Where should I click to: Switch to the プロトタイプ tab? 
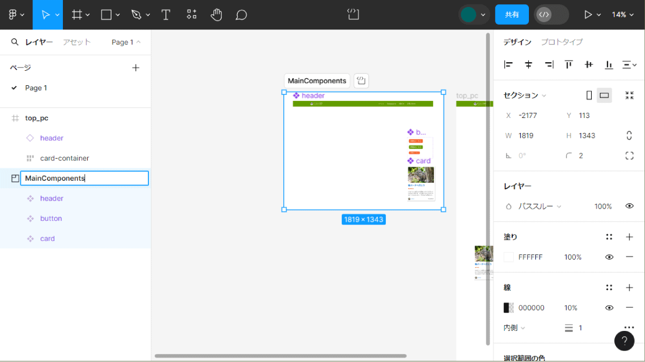coord(562,42)
